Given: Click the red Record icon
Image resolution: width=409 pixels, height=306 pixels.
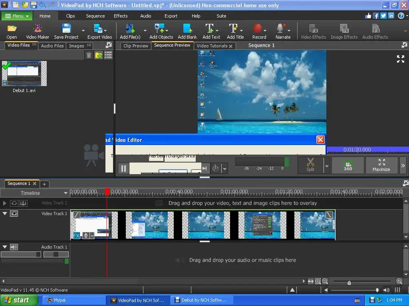Looking at the screenshot, I should [x=257, y=29].
